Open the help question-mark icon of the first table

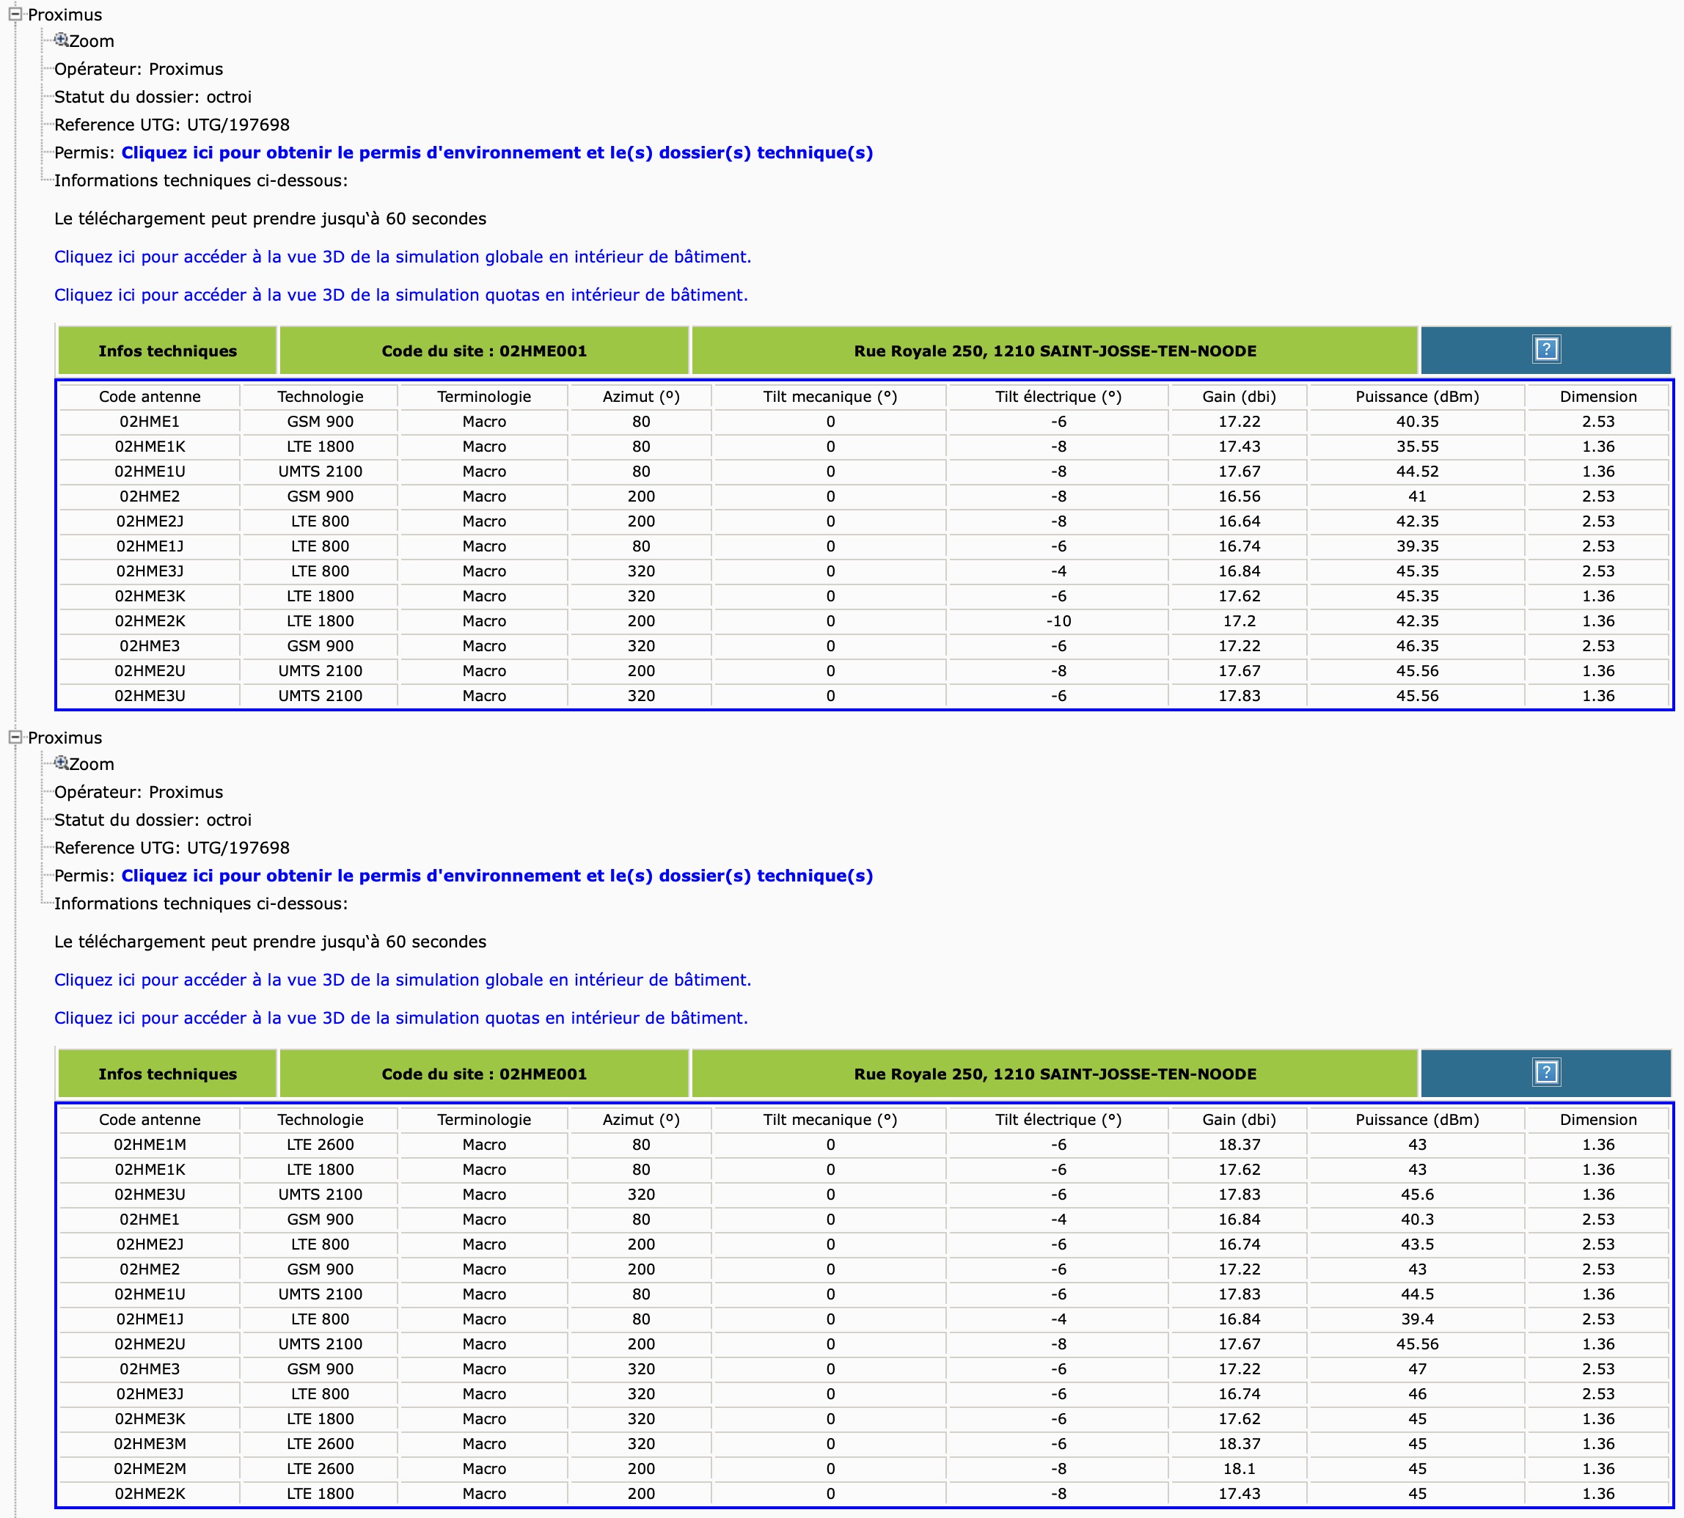[x=1545, y=350]
